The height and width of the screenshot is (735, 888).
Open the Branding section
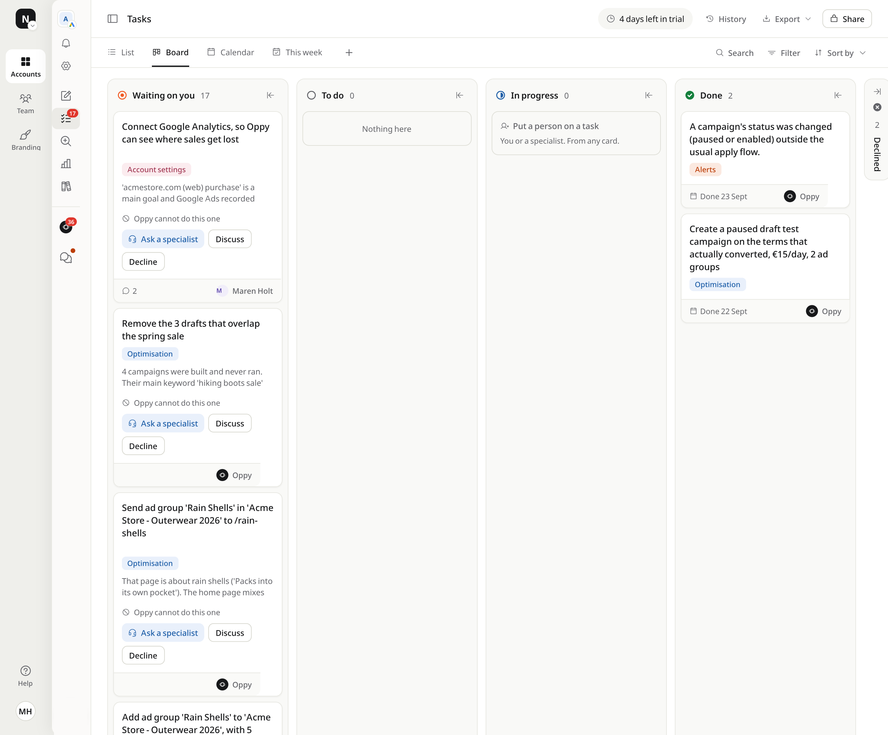26,140
